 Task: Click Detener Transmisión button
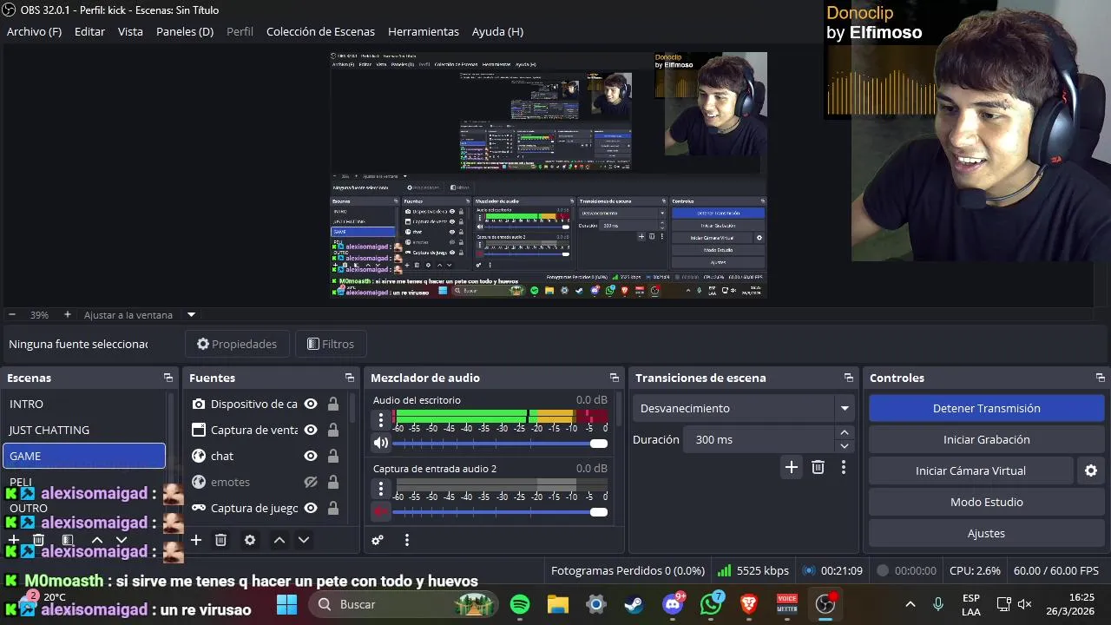[x=986, y=408]
